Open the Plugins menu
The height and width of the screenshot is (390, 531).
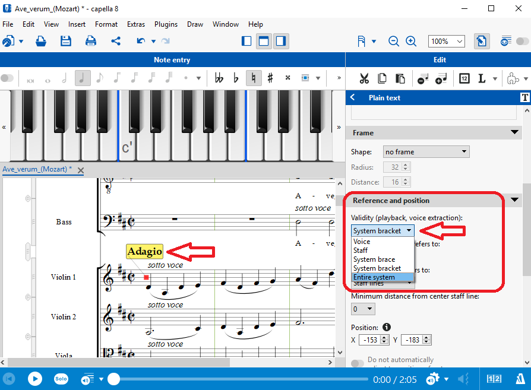(x=166, y=24)
